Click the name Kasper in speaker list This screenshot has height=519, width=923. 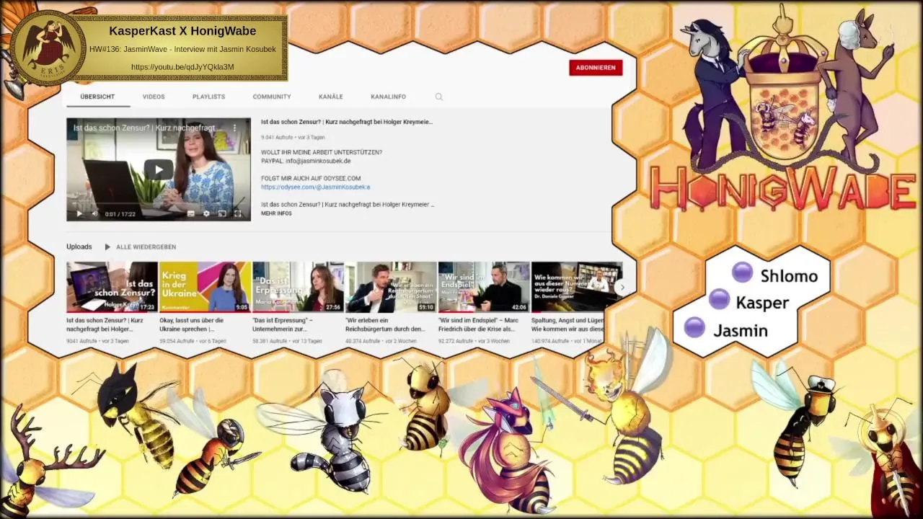(762, 303)
